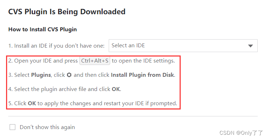Click the dropdown arrow triangle at right
Screen dimensions: 268x139
(x=251, y=46)
